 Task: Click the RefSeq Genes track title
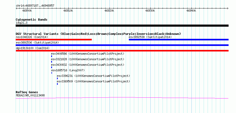[x=27, y=92]
